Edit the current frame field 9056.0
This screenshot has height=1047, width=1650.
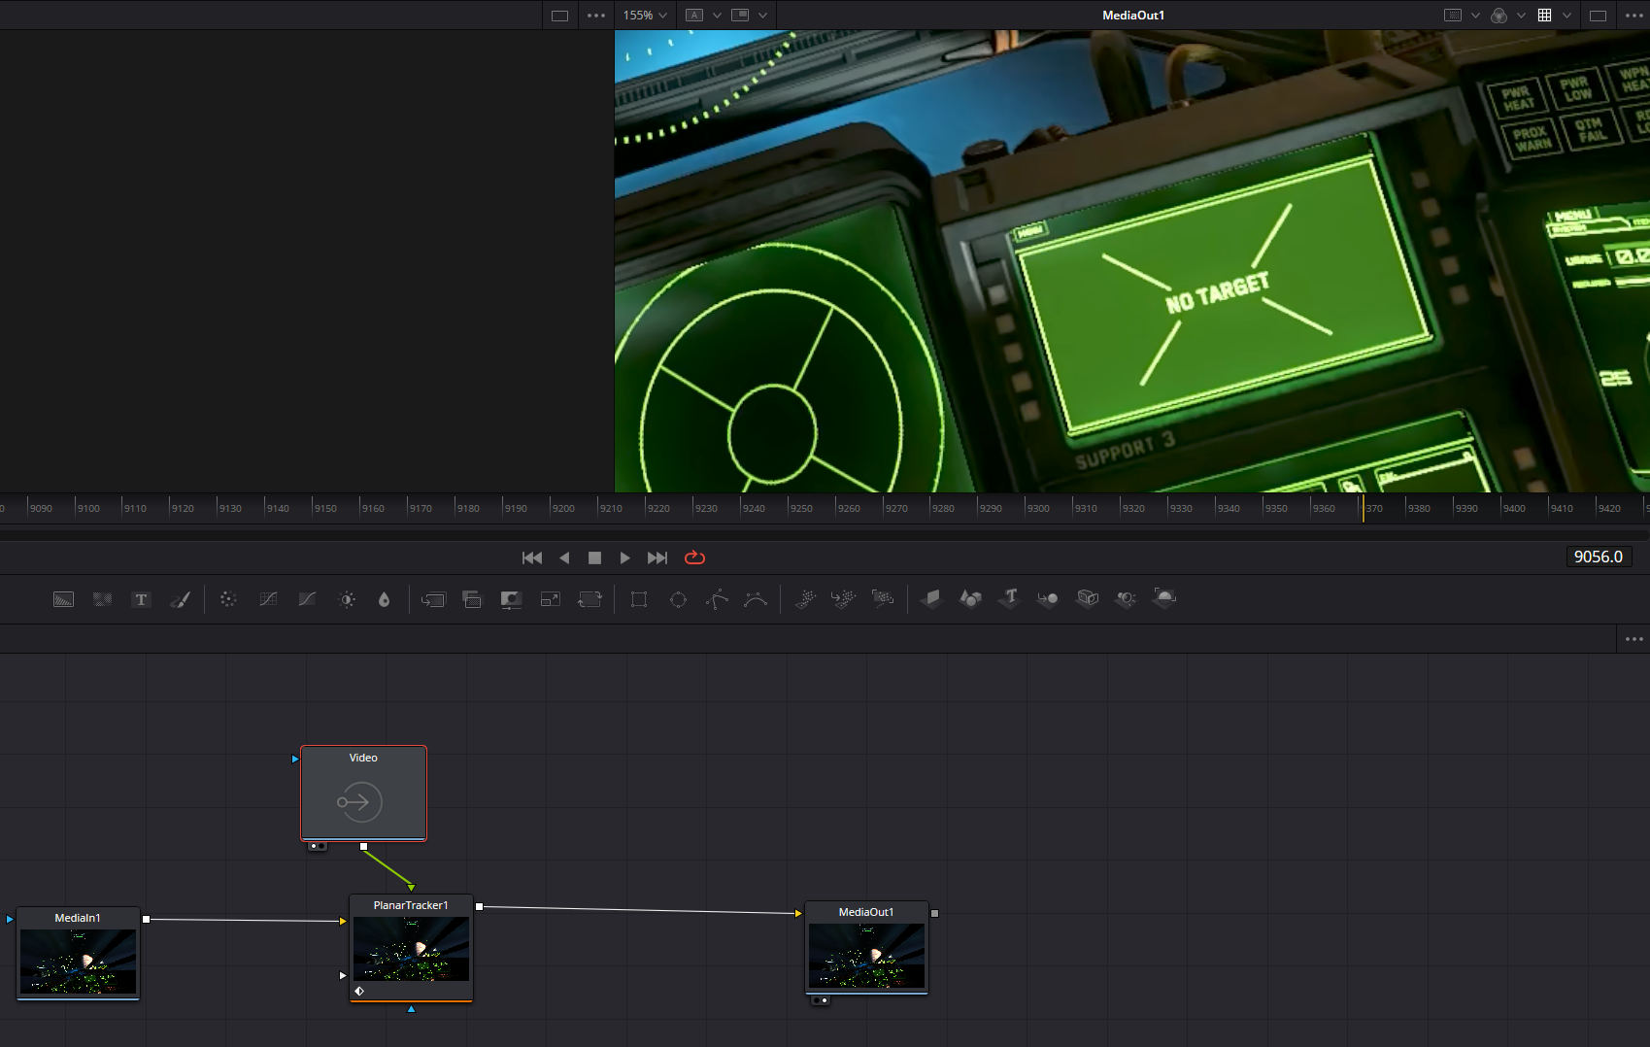click(x=1599, y=557)
